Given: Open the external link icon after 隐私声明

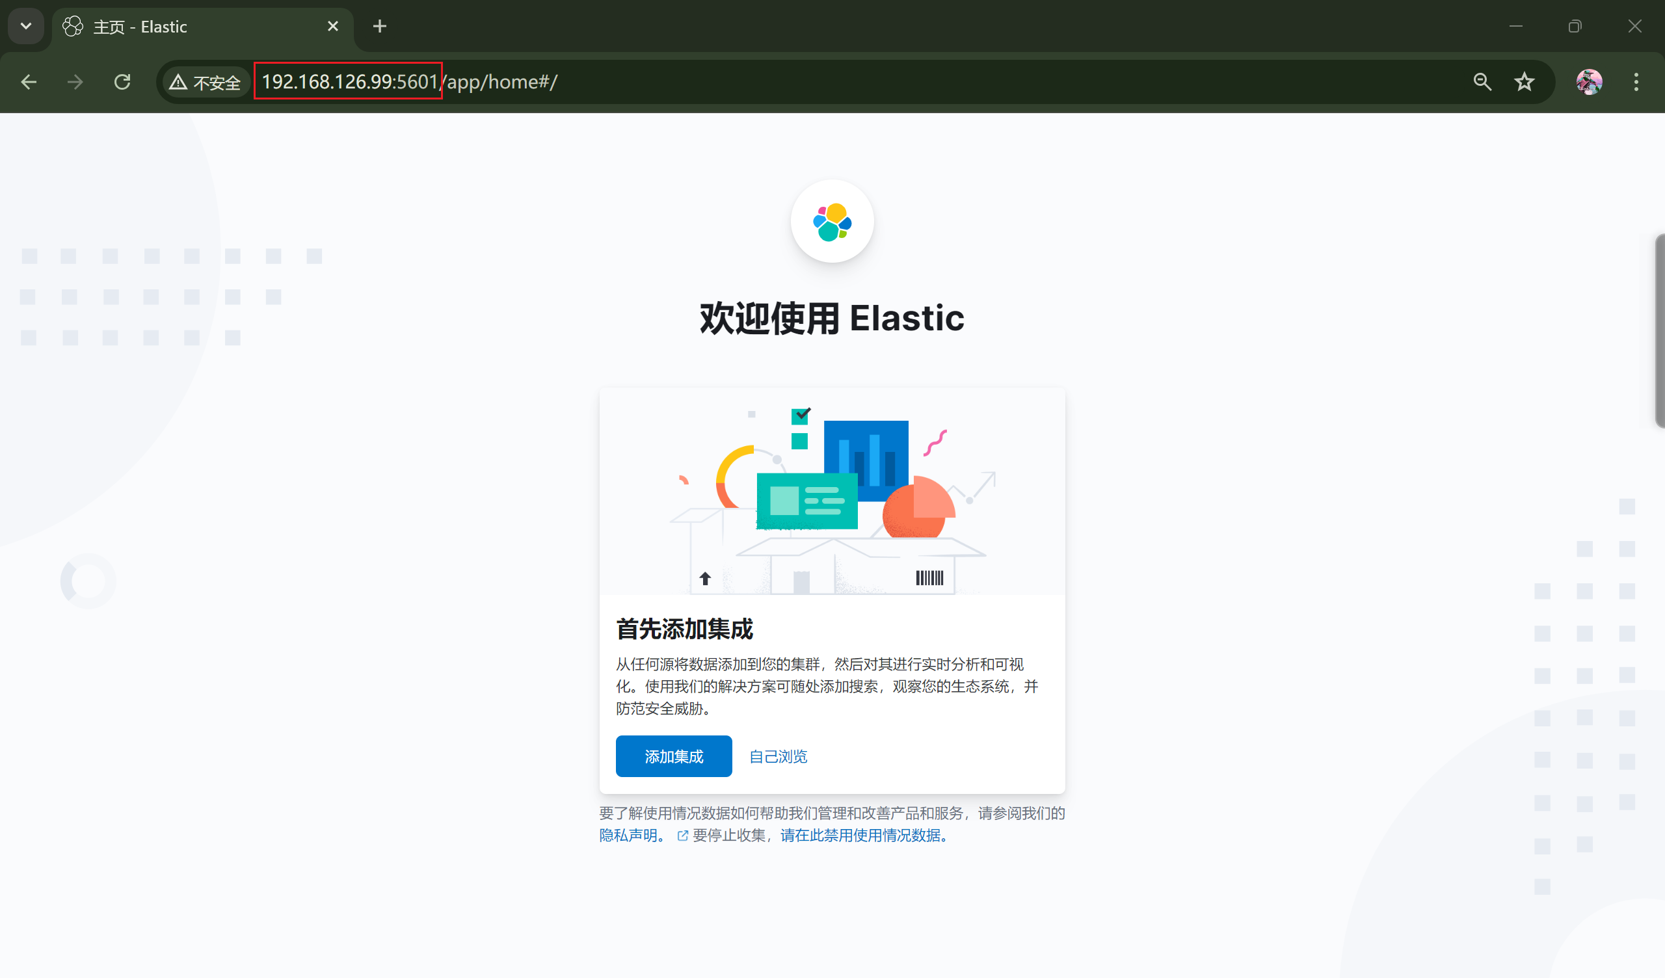Looking at the screenshot, I should click(683, 836).
